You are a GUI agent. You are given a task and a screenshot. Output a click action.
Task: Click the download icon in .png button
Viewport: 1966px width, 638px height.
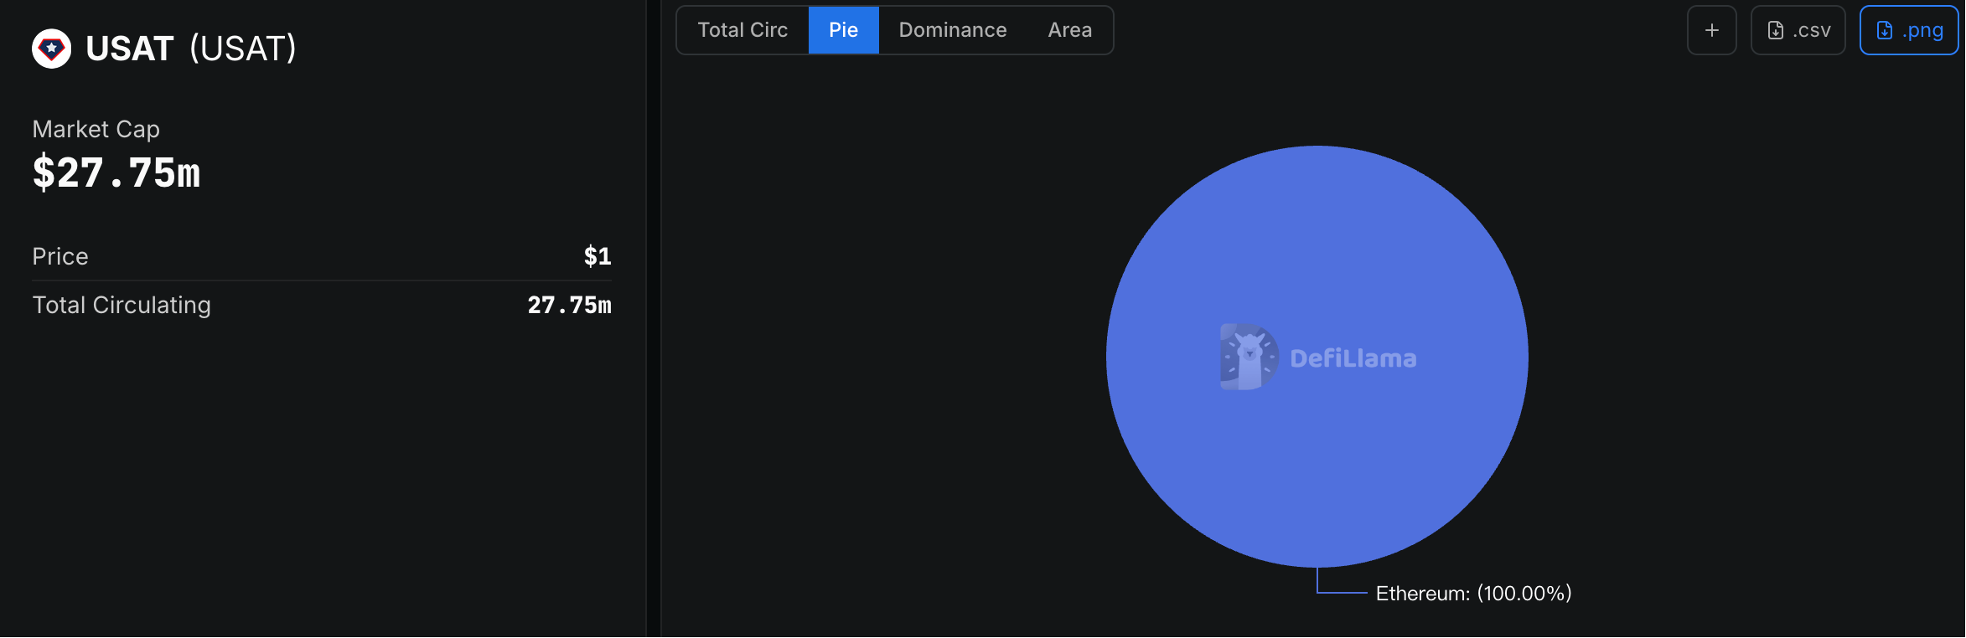pos(1884,31)
